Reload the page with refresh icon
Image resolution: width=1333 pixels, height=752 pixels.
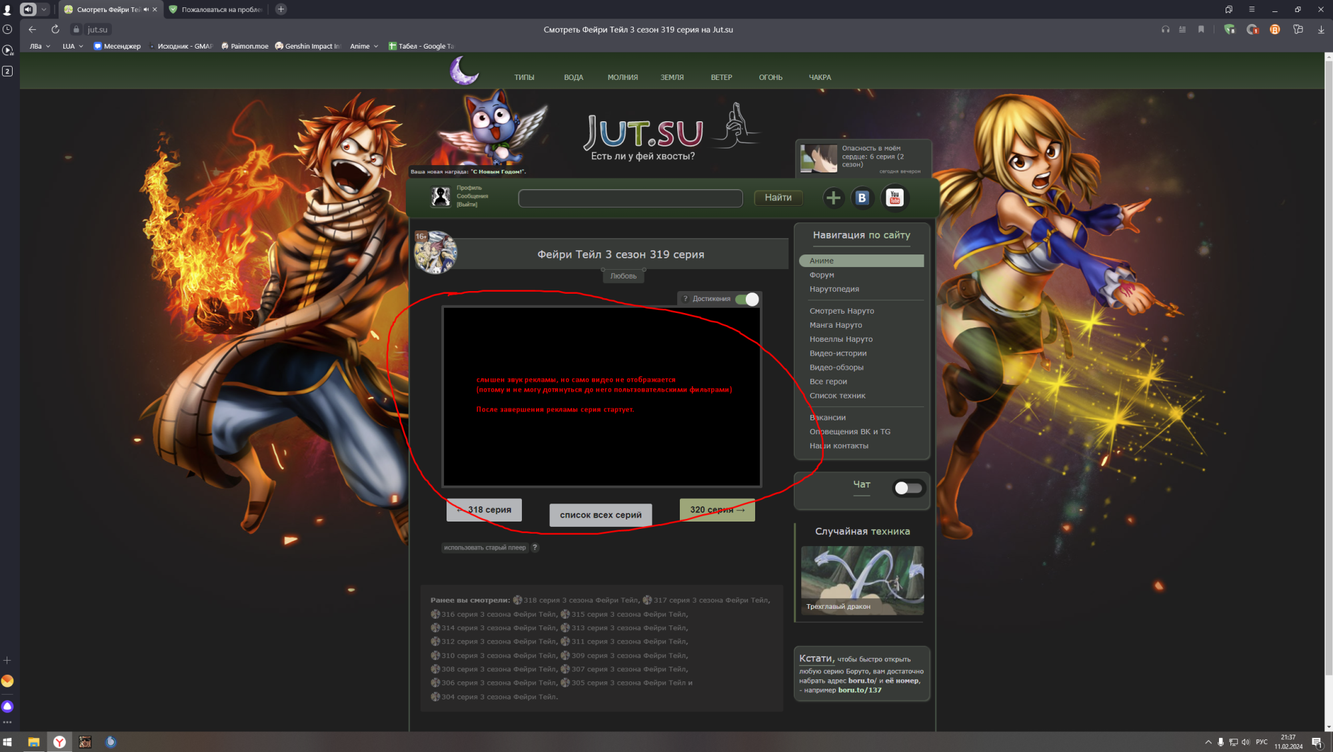[x=55, y=29]
